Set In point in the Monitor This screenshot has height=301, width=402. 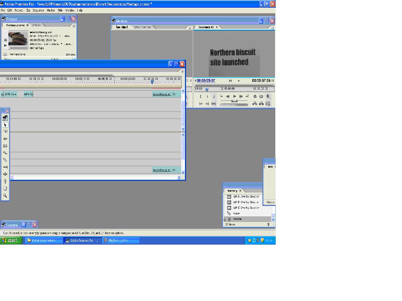click(201, 97)
